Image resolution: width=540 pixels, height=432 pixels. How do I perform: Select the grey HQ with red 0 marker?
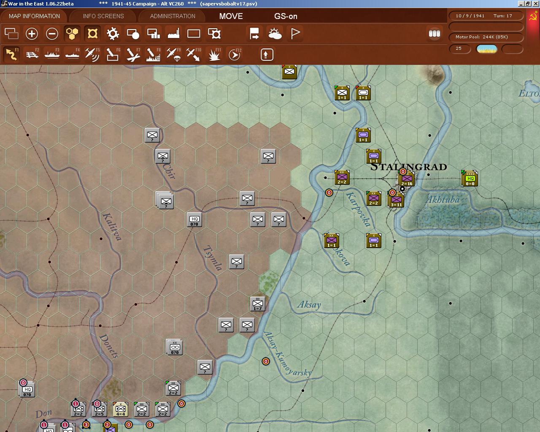(x=27, y=389)
